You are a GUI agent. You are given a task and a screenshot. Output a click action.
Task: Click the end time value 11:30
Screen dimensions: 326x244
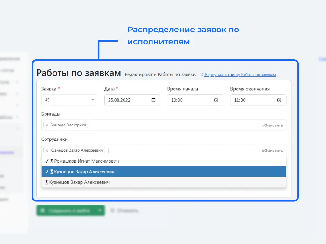(240, 100)
